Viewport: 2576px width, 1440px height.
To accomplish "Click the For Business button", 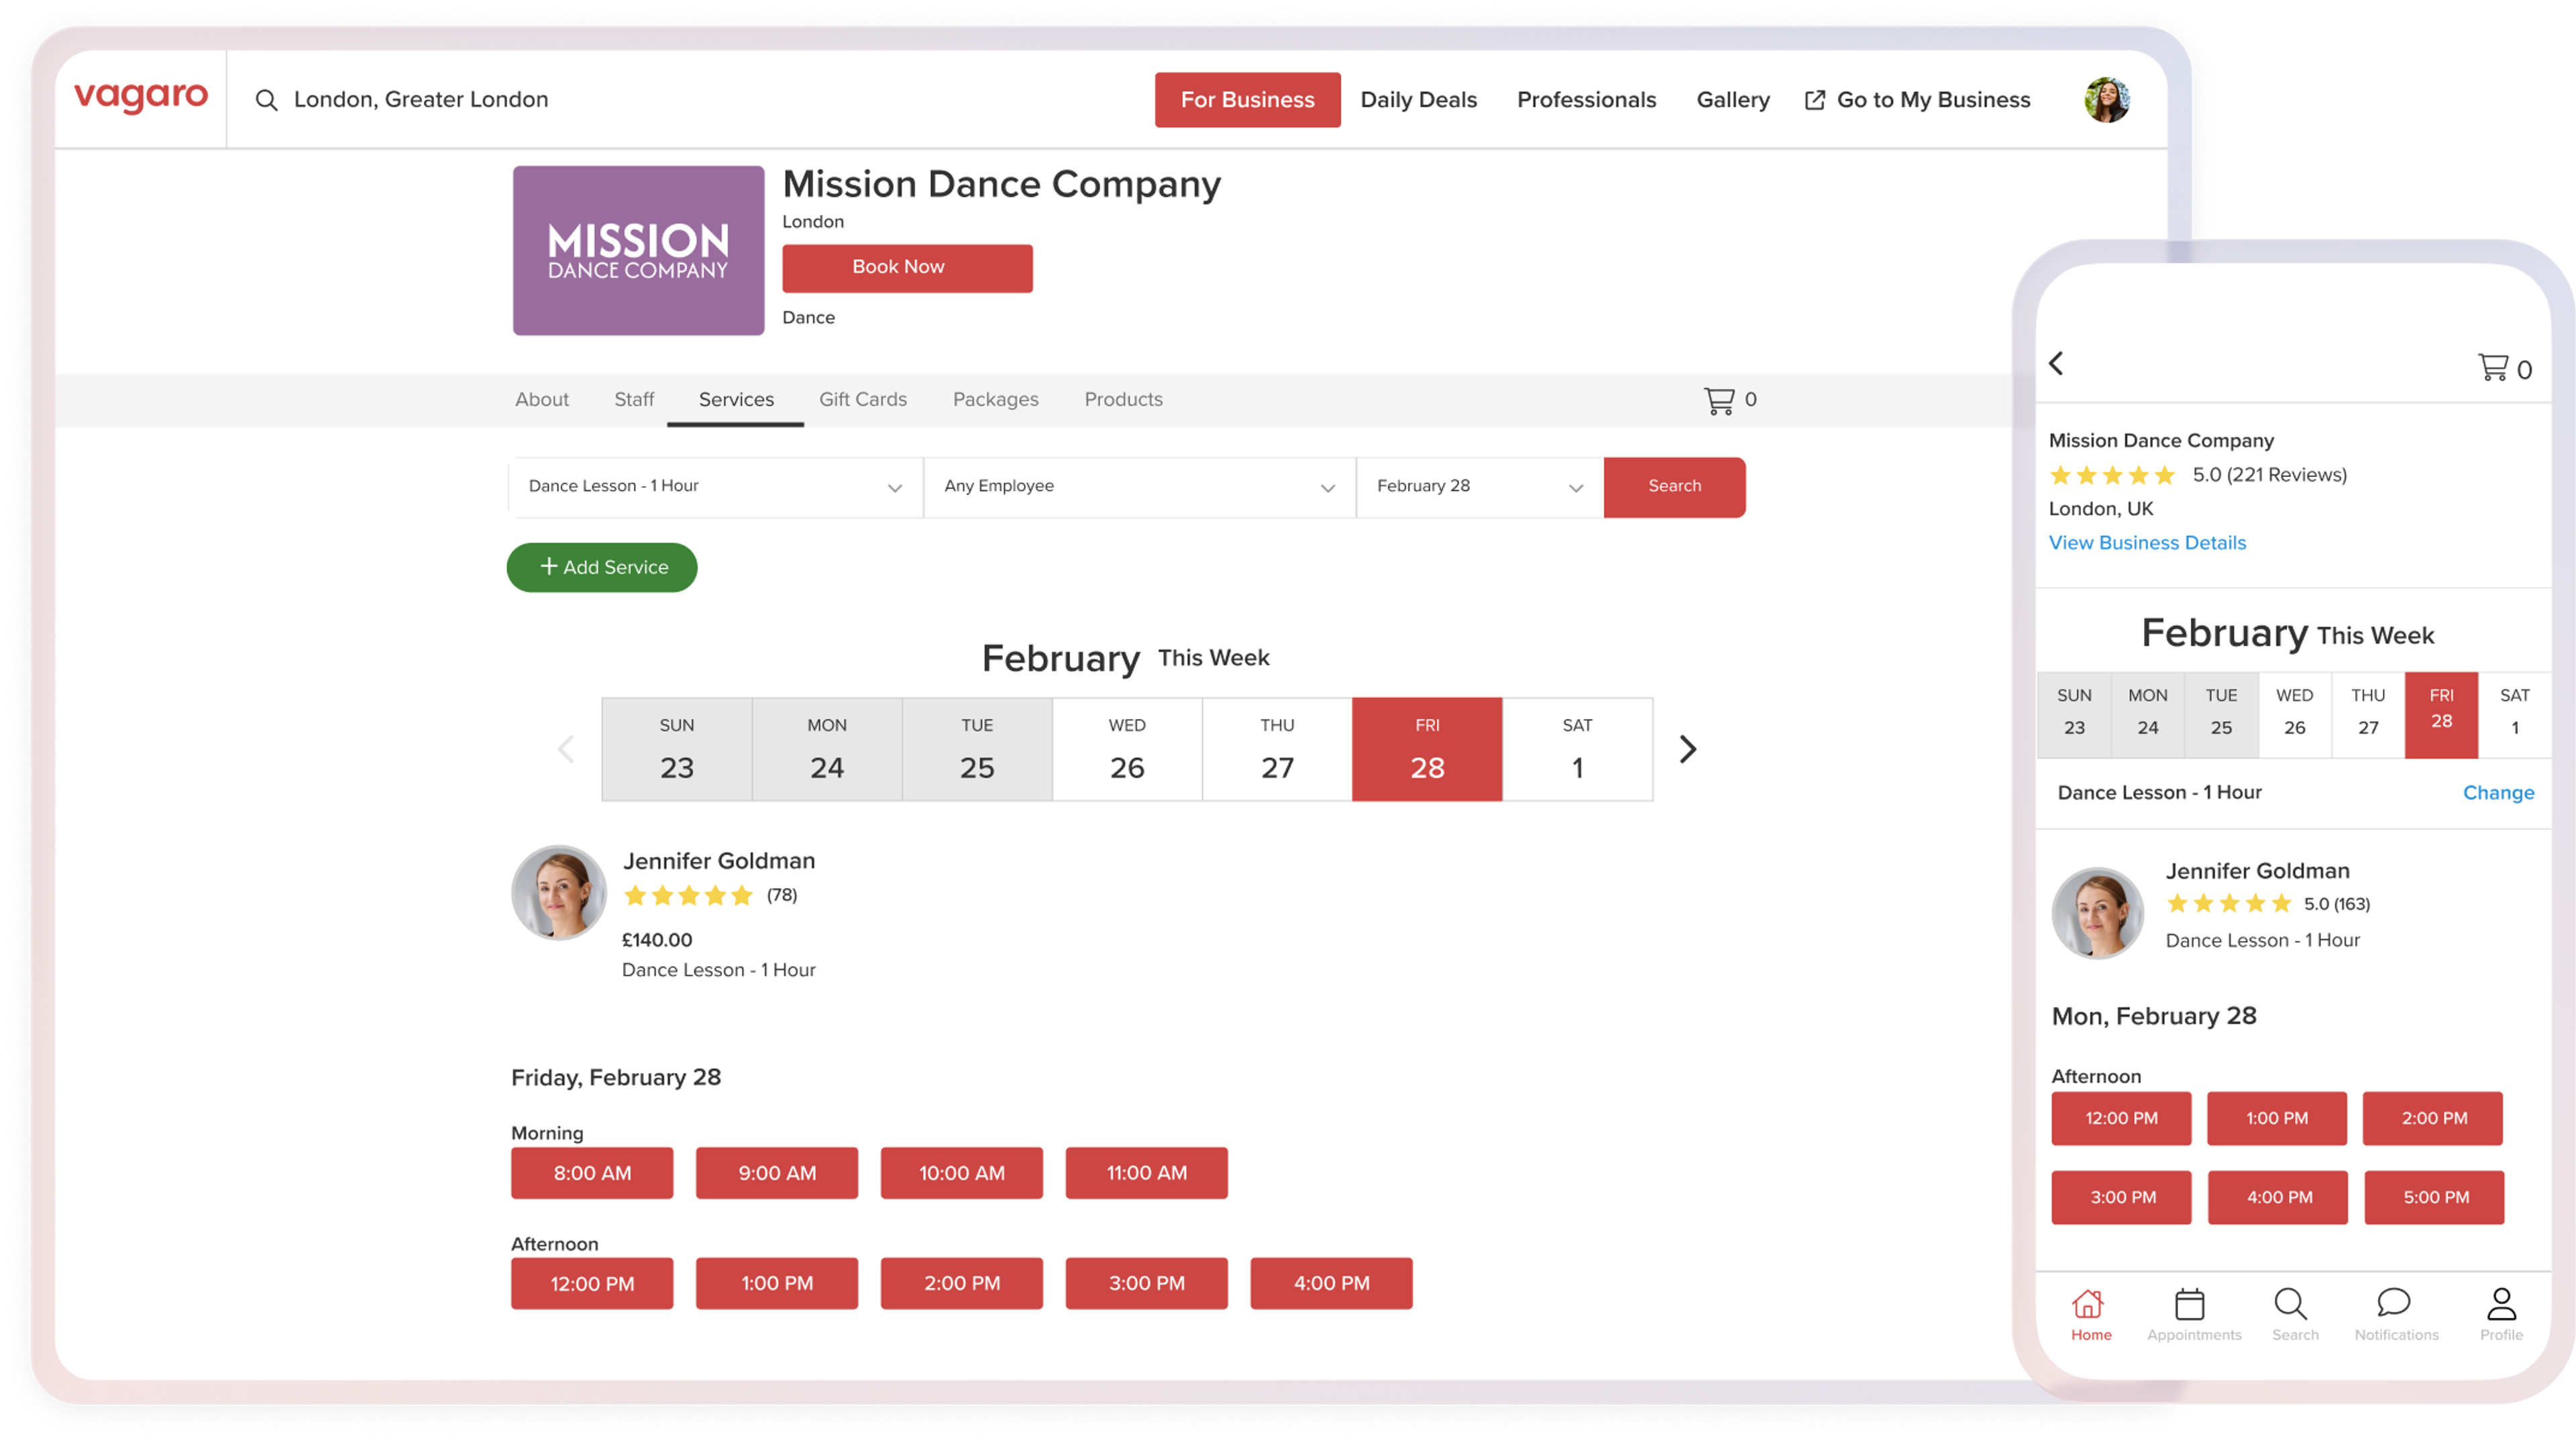I will (x=1248, y=100).
